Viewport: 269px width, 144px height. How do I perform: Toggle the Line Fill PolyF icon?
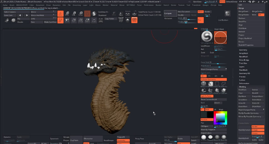tap(121, 20)
